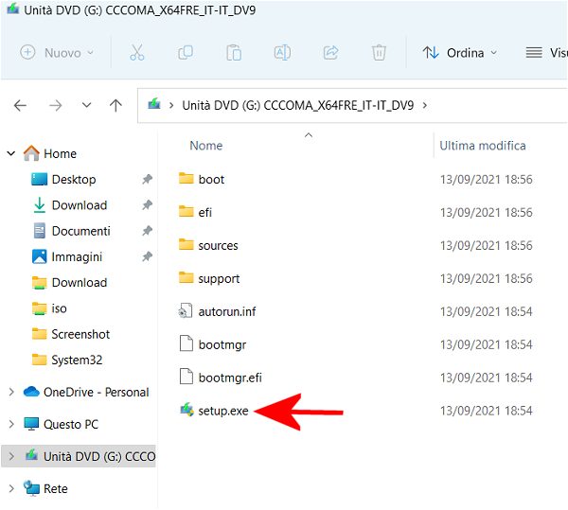Unpin Desktop using its pin icon
Viewport: 568px width, 510px height.
tap(147, 180)
